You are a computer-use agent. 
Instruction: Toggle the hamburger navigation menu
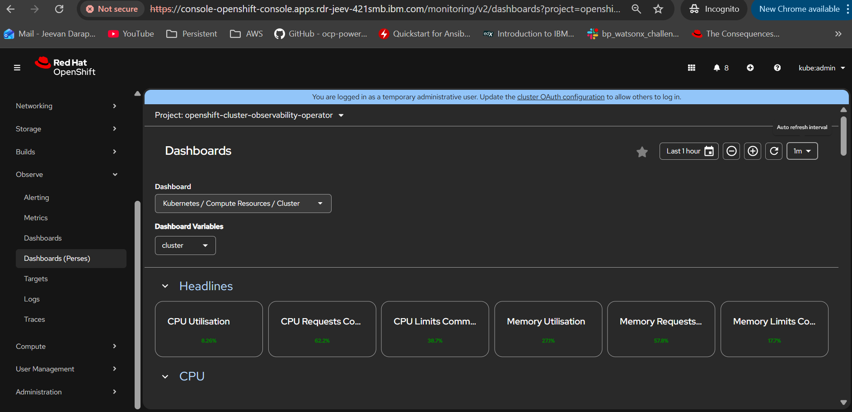17,68
